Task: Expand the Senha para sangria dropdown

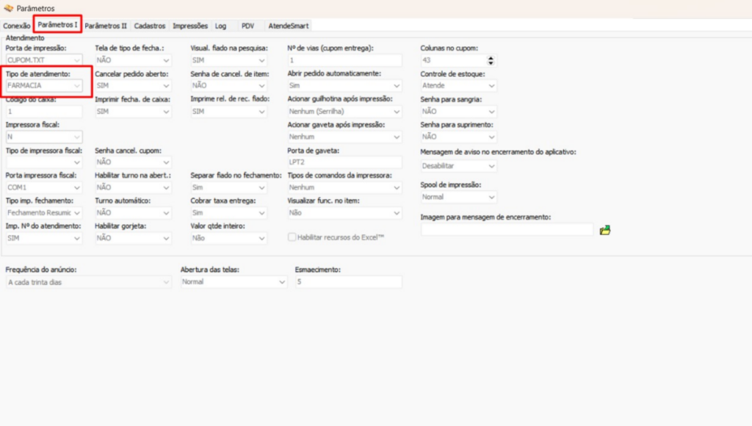Action: tap(491, 112)
